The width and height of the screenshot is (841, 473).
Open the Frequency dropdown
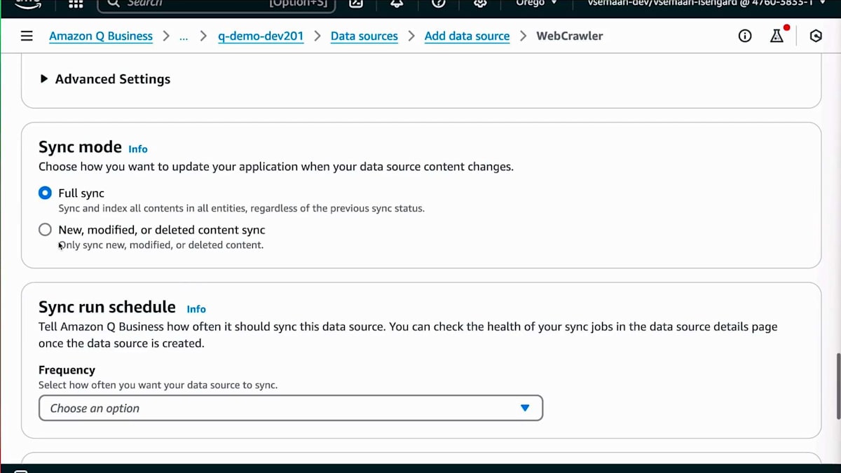coord(291,408)
